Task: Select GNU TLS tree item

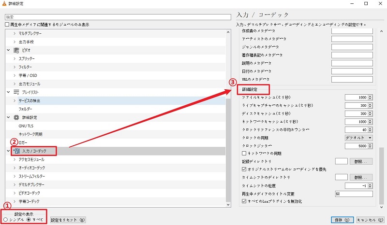Action: point(26,126)
